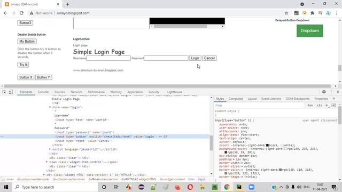Click the Login button on page
Image resolution: width=342 pixels, height=192 pixels.
[195, 58]
